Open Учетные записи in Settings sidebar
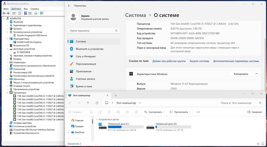 click(x=94, y=79)
